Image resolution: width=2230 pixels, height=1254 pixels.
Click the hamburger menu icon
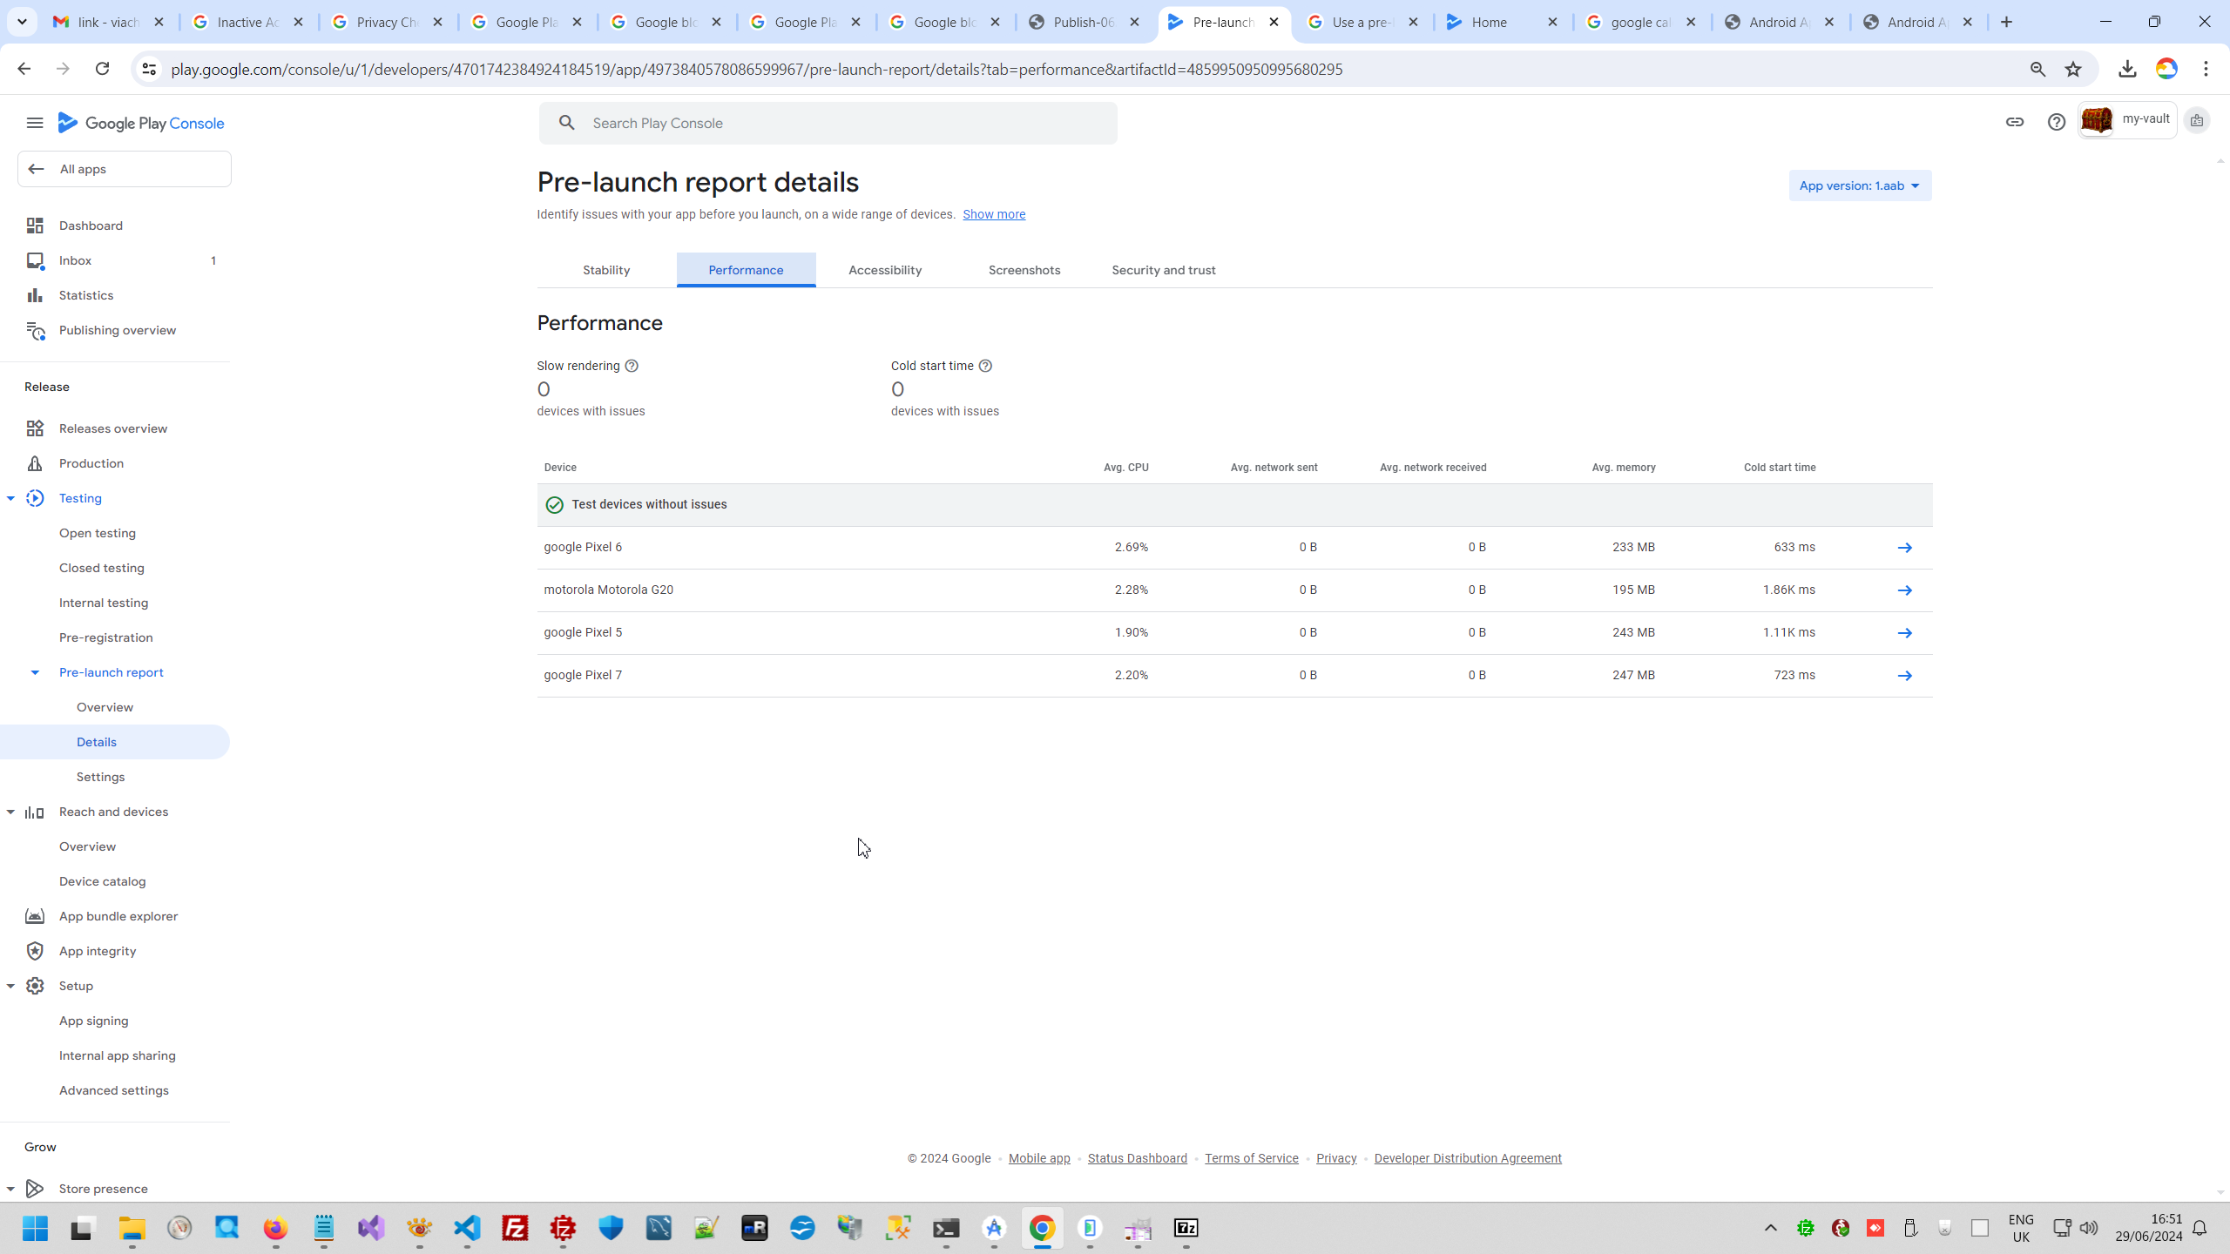35,123
